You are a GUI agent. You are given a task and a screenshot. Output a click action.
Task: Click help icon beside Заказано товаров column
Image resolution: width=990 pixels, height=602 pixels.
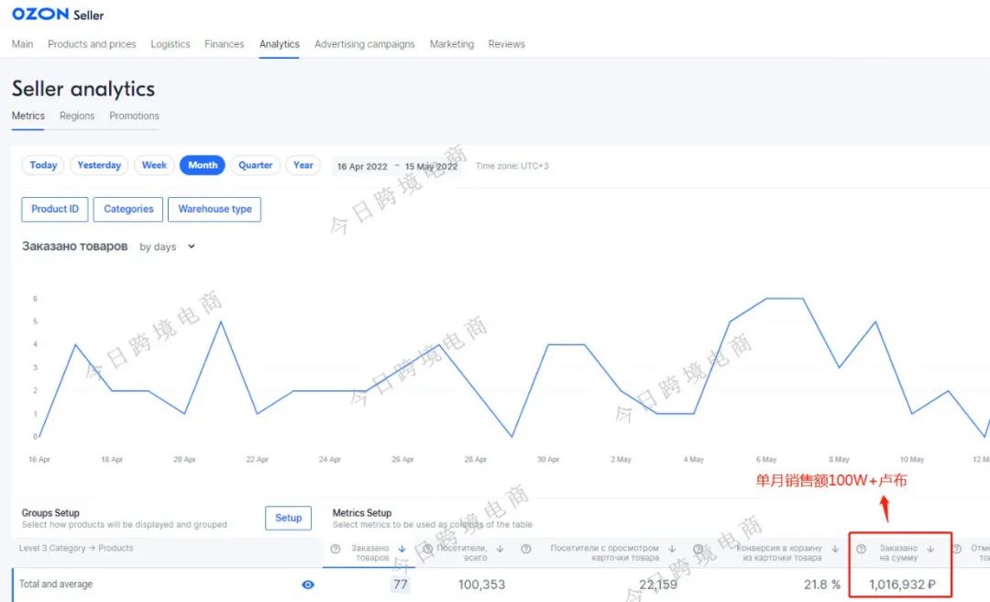pyautogui.click(x=335, y=549)
